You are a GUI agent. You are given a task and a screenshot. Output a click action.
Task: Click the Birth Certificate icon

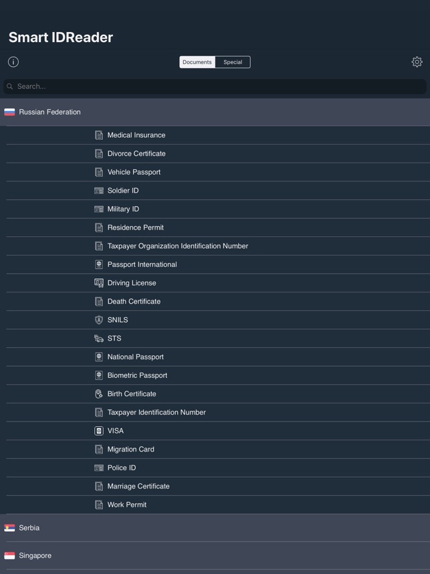(99, 394)
